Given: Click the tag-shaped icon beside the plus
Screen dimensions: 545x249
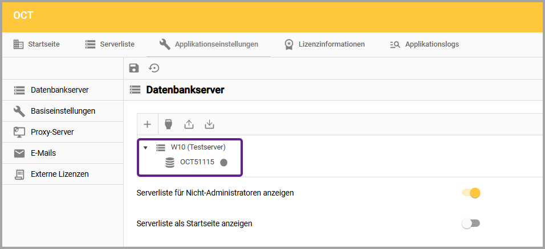Looking at the screenshot, I should pos(168,124).
